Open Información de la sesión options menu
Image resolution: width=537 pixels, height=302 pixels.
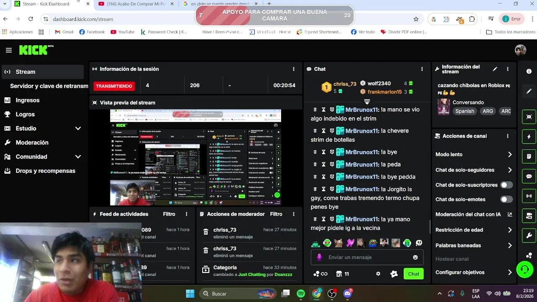coord(294,69)
